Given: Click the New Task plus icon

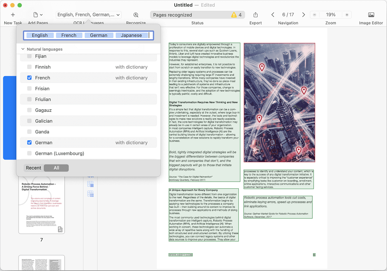Looking at the screenshot, I should pos(13,15).
